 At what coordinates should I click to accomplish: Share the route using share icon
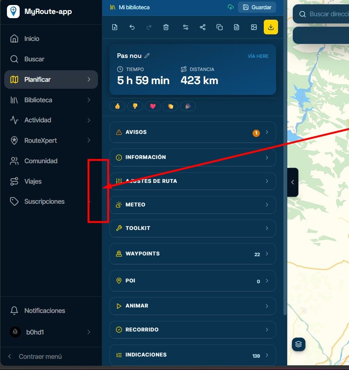tap(202, 27)
